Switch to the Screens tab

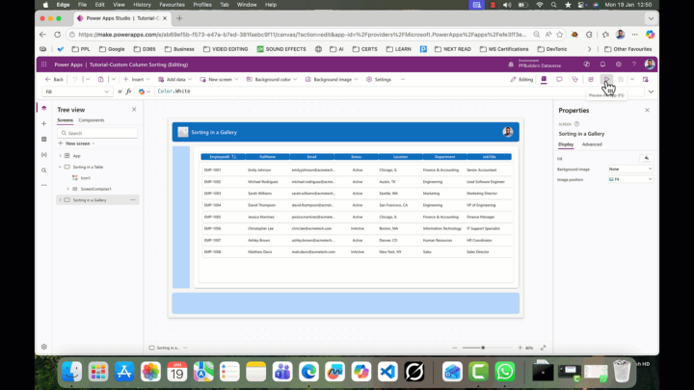[x=66, y=120]
